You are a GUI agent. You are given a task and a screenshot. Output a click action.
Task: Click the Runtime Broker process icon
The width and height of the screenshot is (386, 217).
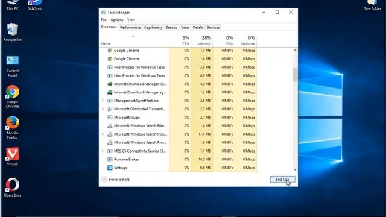(110, 159)
